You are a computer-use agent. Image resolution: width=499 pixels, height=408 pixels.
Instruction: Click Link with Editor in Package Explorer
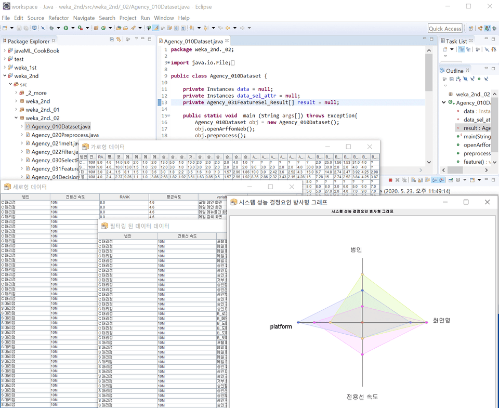point(119,39)
